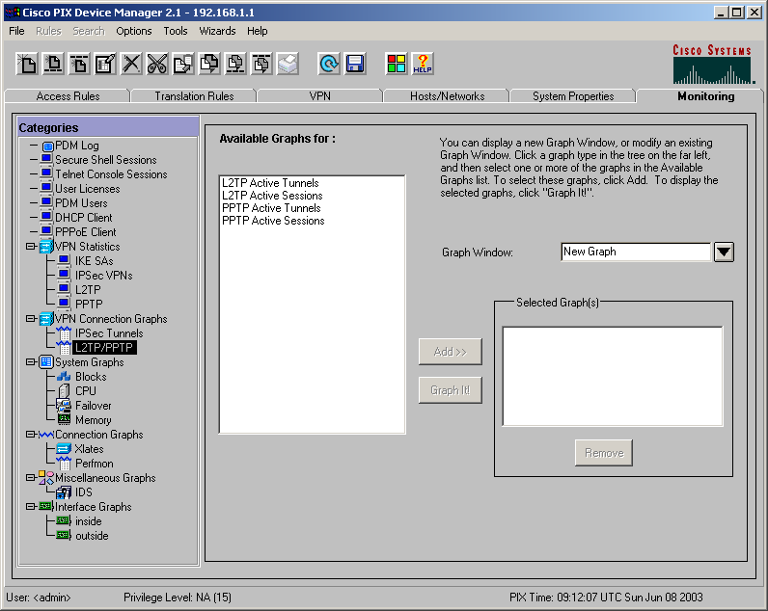The height and width of the screenshot is (611, 768).
Task: Click the Delete (X) toolbar icon
Action: point(131,64)
